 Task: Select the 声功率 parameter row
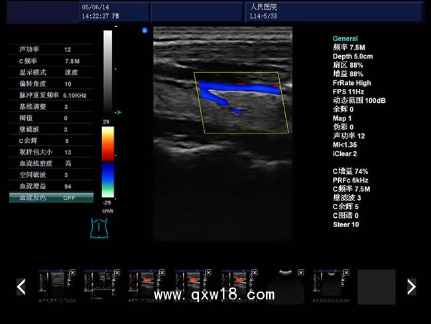point(51,50)
